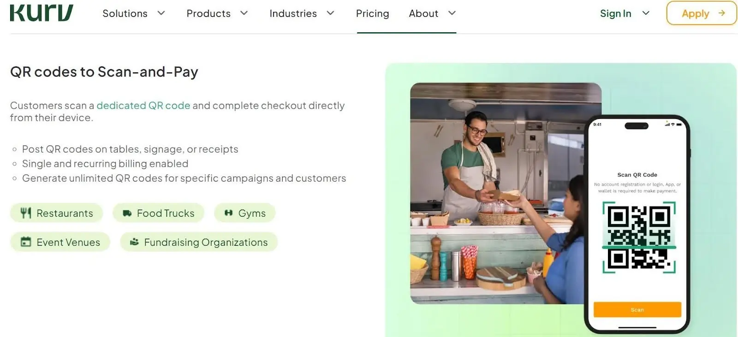Image resolution: width=738 pixels, height=337 pixels.
Task: Select the Restaurants category chip
Action: tap(56, 213)
